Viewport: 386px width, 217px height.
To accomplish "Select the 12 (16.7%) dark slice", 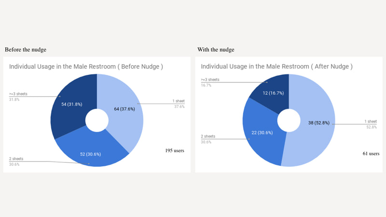I will [x=273, y=93].
